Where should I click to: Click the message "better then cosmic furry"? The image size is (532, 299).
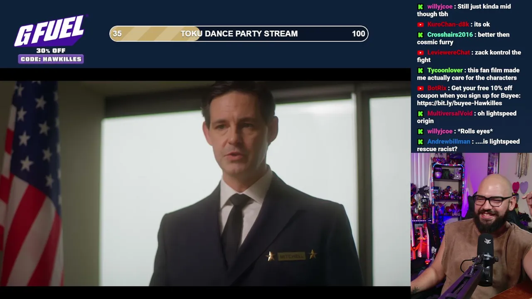(463, 39)
